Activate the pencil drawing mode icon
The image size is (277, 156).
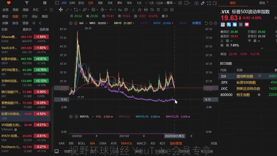[203, 3]
